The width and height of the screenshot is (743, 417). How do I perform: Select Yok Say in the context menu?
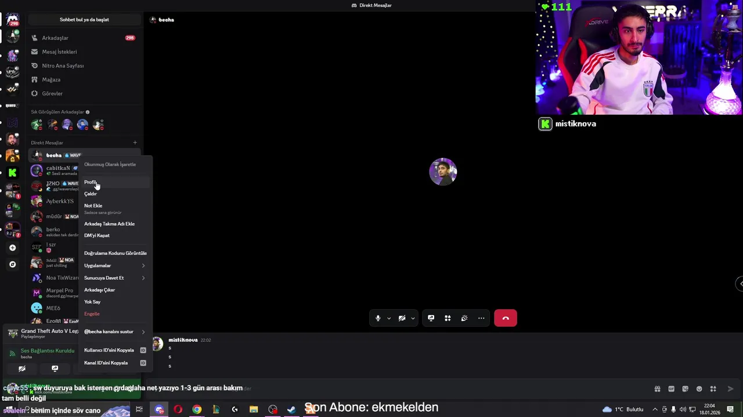[x=116, y=302]
